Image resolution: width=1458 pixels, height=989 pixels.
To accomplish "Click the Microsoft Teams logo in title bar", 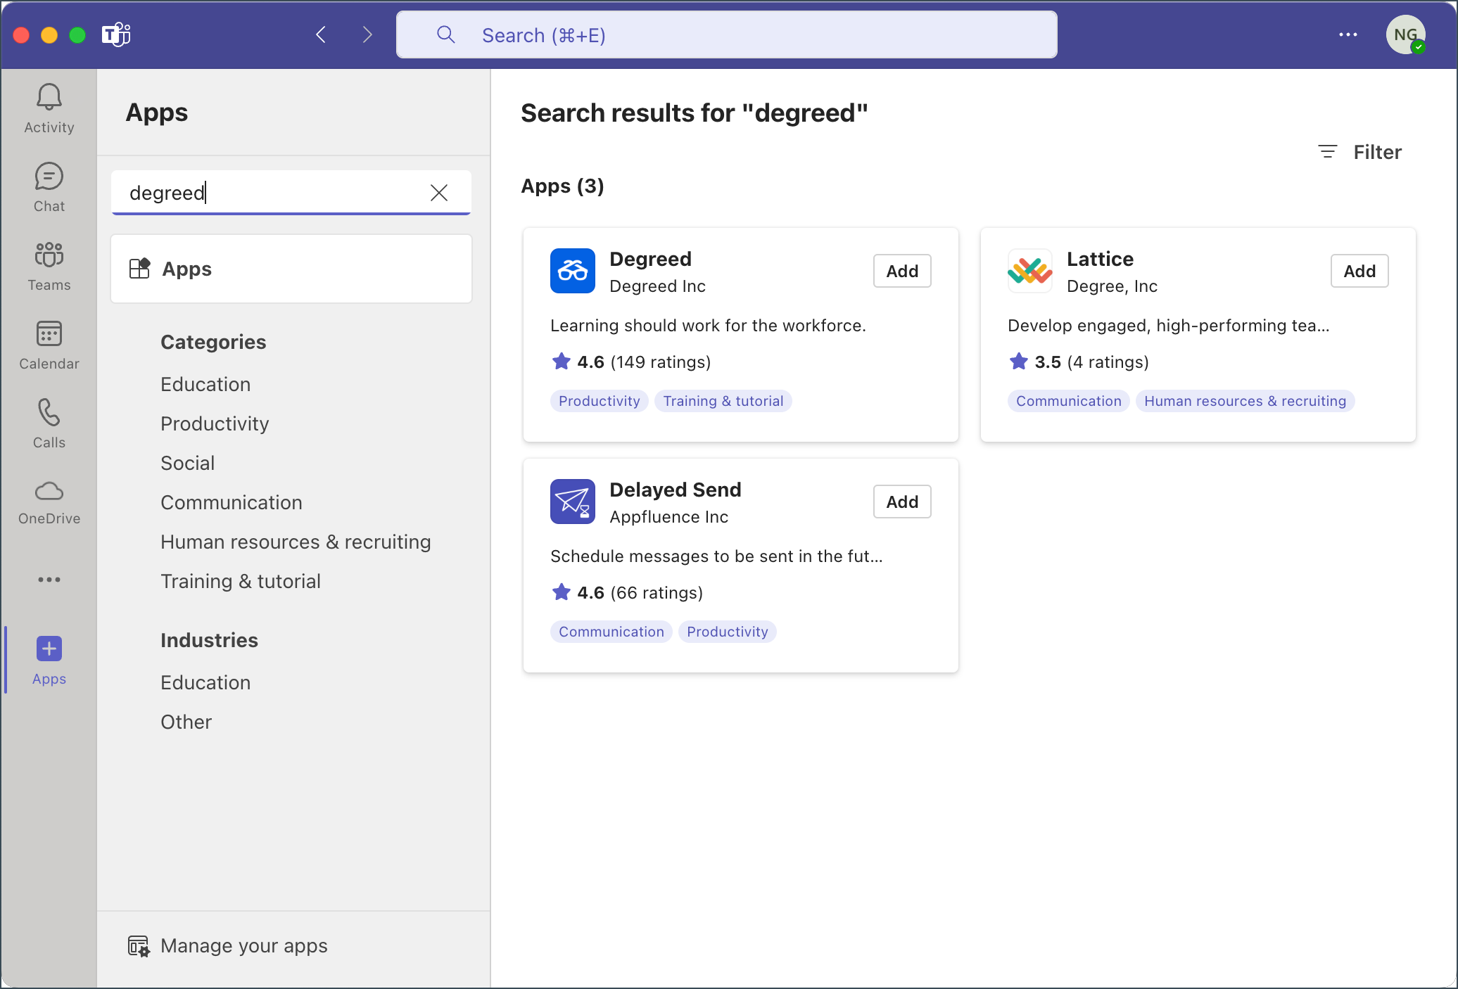I will point(116,34).
